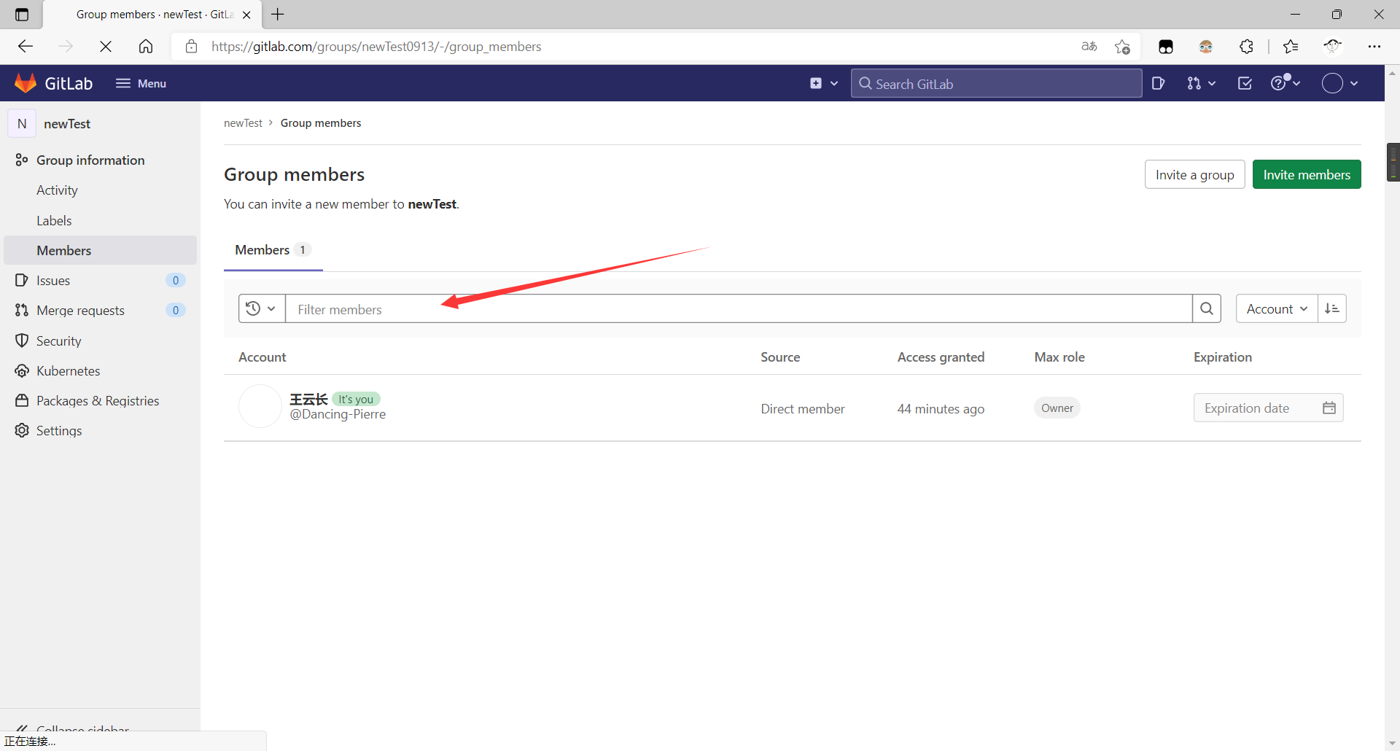This screenshot has width=1400, height=751.
Task: Click the filter search magnifier button
Action: [x=1207, y=308]
